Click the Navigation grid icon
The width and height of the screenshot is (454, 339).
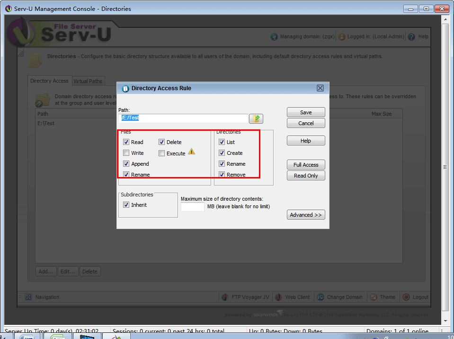[28, 297]
